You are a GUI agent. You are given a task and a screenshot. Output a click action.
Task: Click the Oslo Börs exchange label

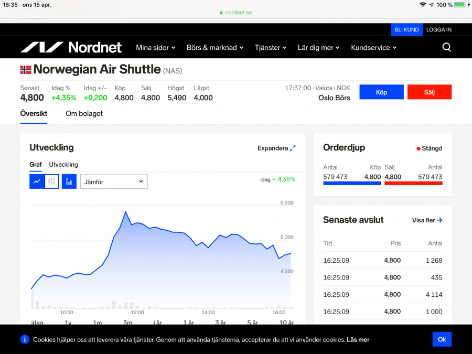(334, 98)
